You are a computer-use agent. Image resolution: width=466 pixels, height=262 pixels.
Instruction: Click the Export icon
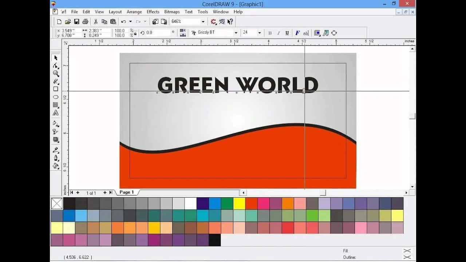point(164,22)
